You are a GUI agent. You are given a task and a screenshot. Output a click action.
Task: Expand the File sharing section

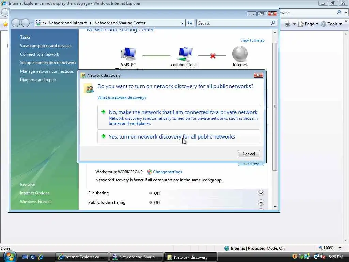(261, 193)
